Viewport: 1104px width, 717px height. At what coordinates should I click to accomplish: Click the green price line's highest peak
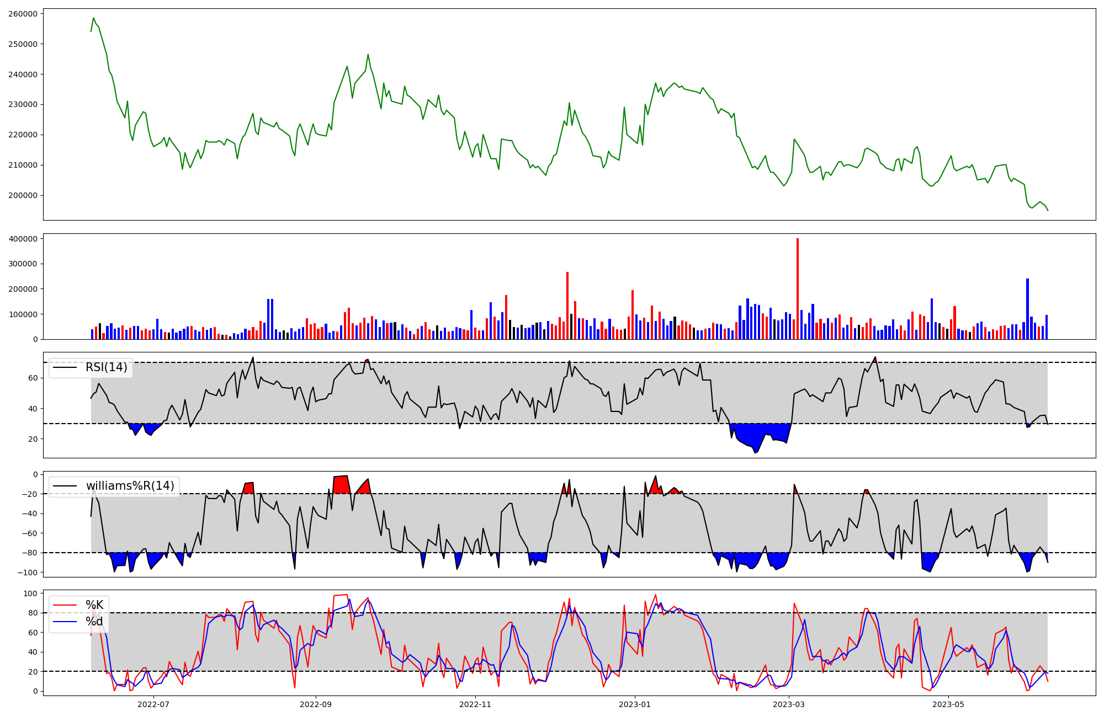93,18
